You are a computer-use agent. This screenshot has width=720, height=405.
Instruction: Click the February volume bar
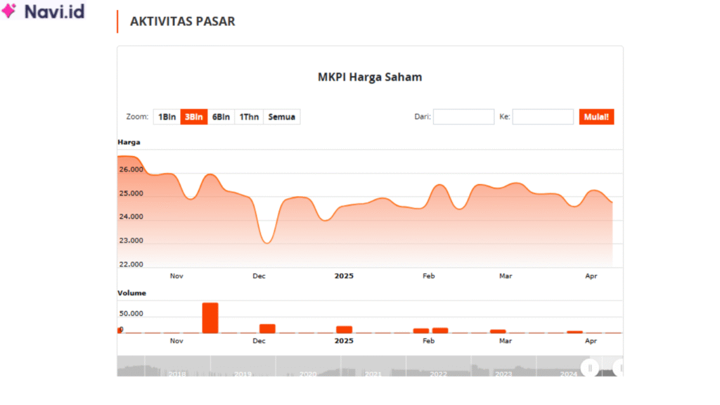point(420,329)
